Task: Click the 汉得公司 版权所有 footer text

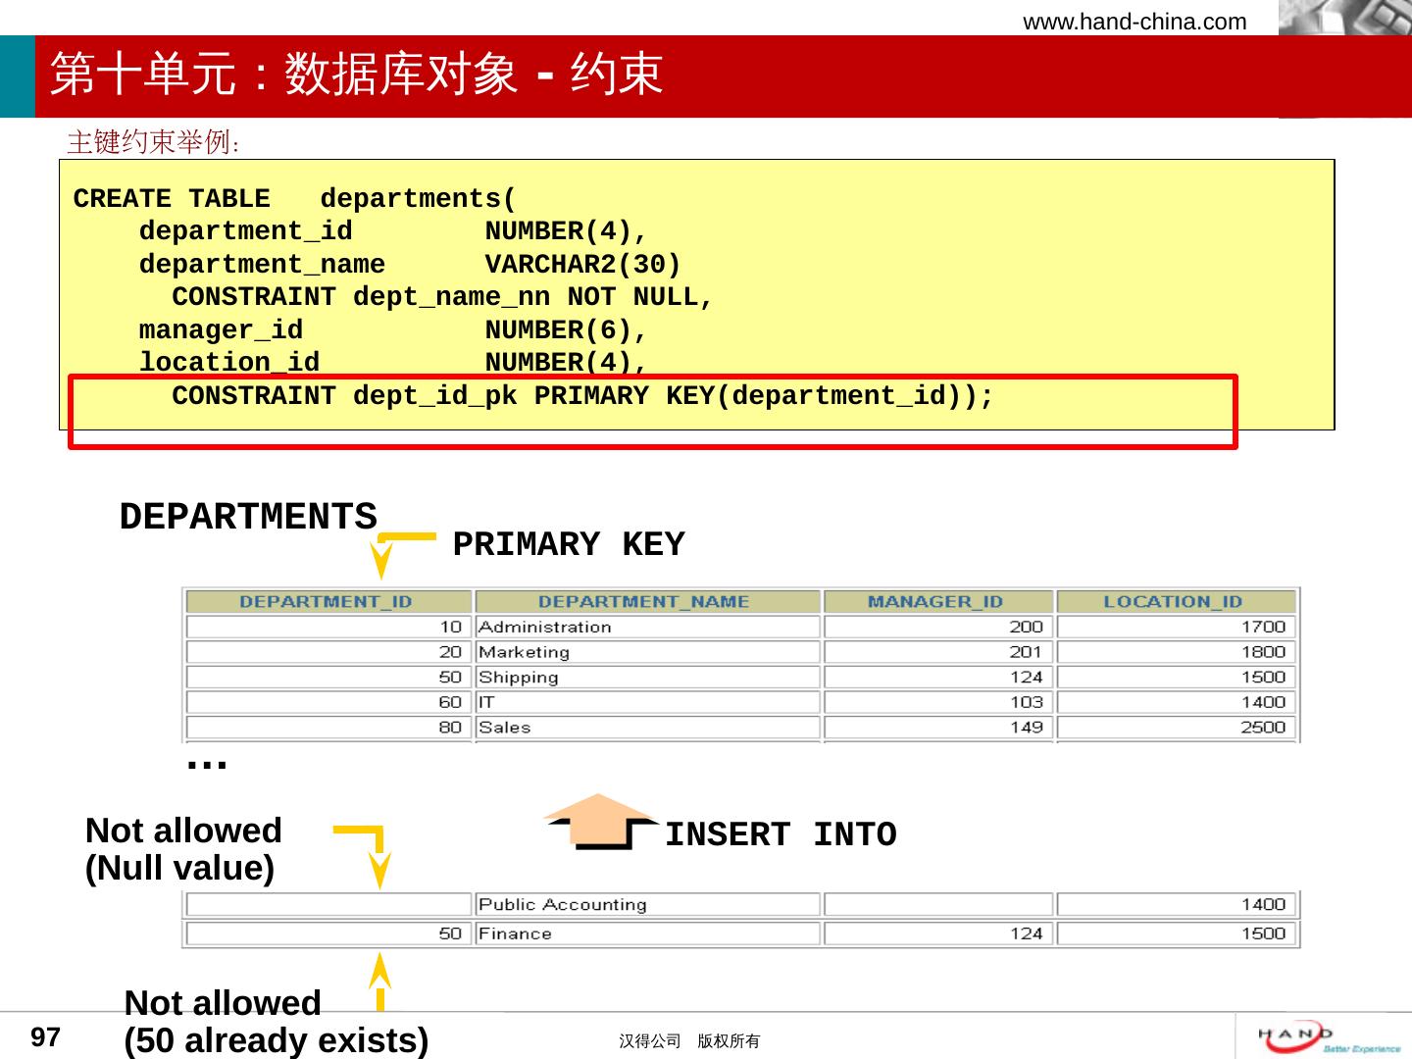Action: coord(689,1041)
